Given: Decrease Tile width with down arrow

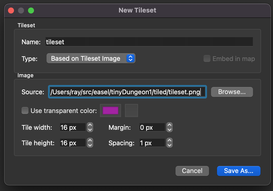Looking at the screenshot, I should (90, 130).
